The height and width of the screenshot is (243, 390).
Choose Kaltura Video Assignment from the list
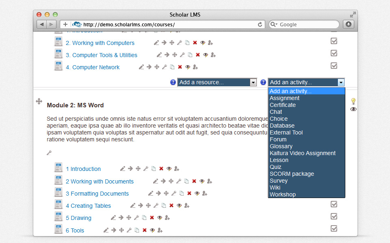coord(302,153)
